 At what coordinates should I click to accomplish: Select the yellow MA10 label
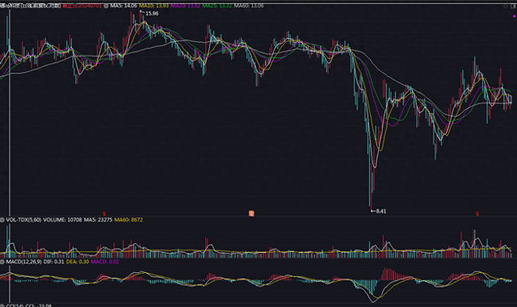pos(153,6)
